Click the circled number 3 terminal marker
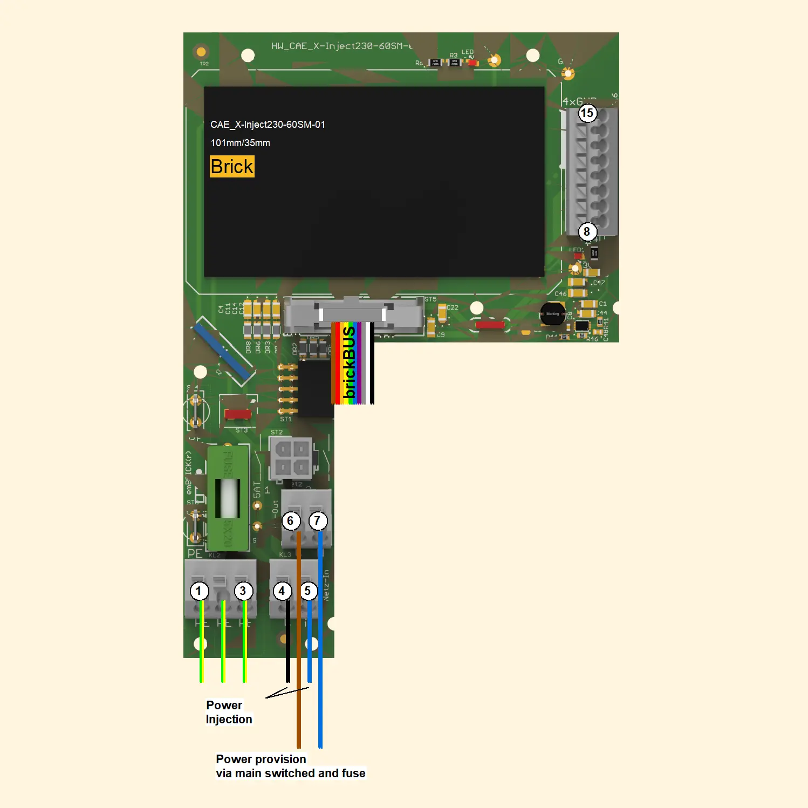 [243, 591]
